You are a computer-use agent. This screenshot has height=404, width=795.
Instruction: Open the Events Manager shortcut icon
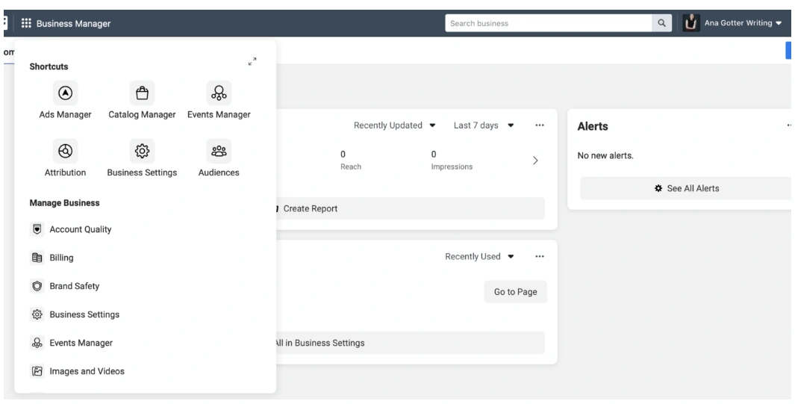click(219, 93)
